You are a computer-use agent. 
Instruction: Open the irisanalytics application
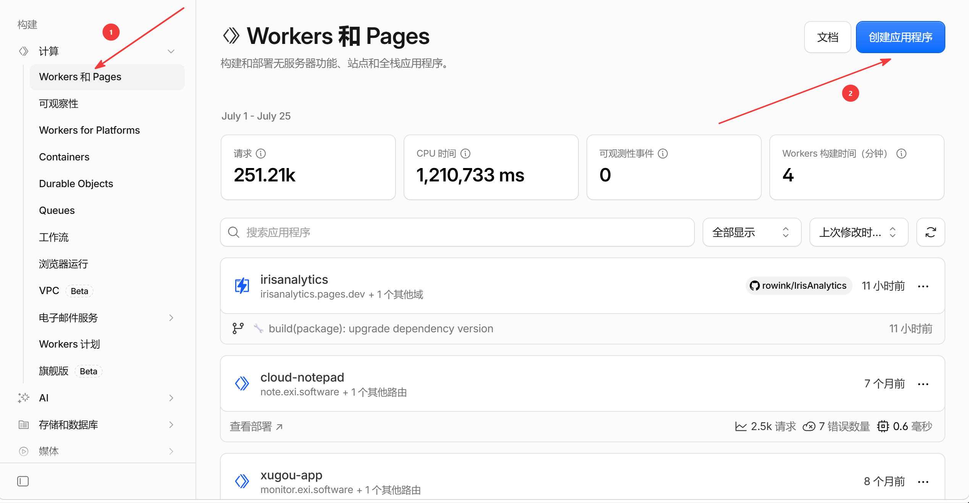point(294,279)
